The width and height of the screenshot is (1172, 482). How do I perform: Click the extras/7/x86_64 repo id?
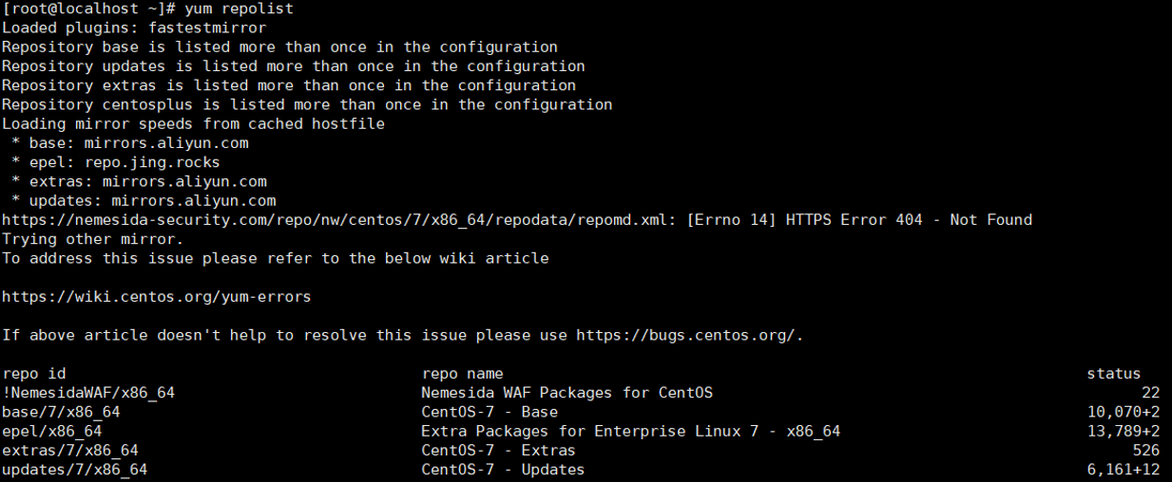pyautogui.click(x=70, y=451)
